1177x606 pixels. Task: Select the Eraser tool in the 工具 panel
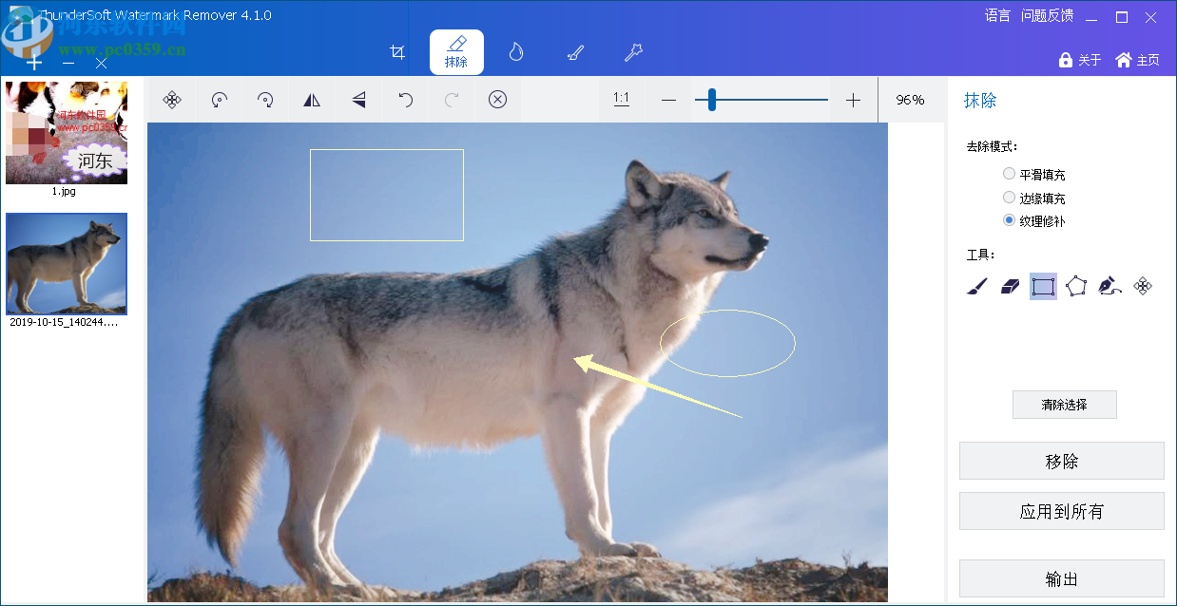1012,286
